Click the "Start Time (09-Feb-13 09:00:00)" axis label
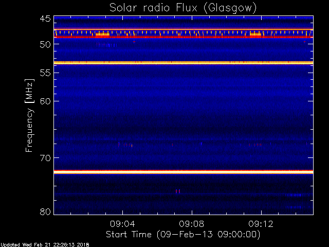This screenshot has width=329, height=247. 183,235
